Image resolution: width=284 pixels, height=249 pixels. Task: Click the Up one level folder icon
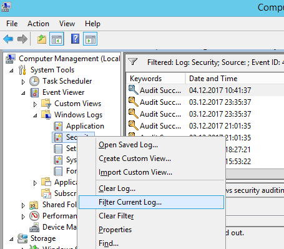tap(42, 39)
